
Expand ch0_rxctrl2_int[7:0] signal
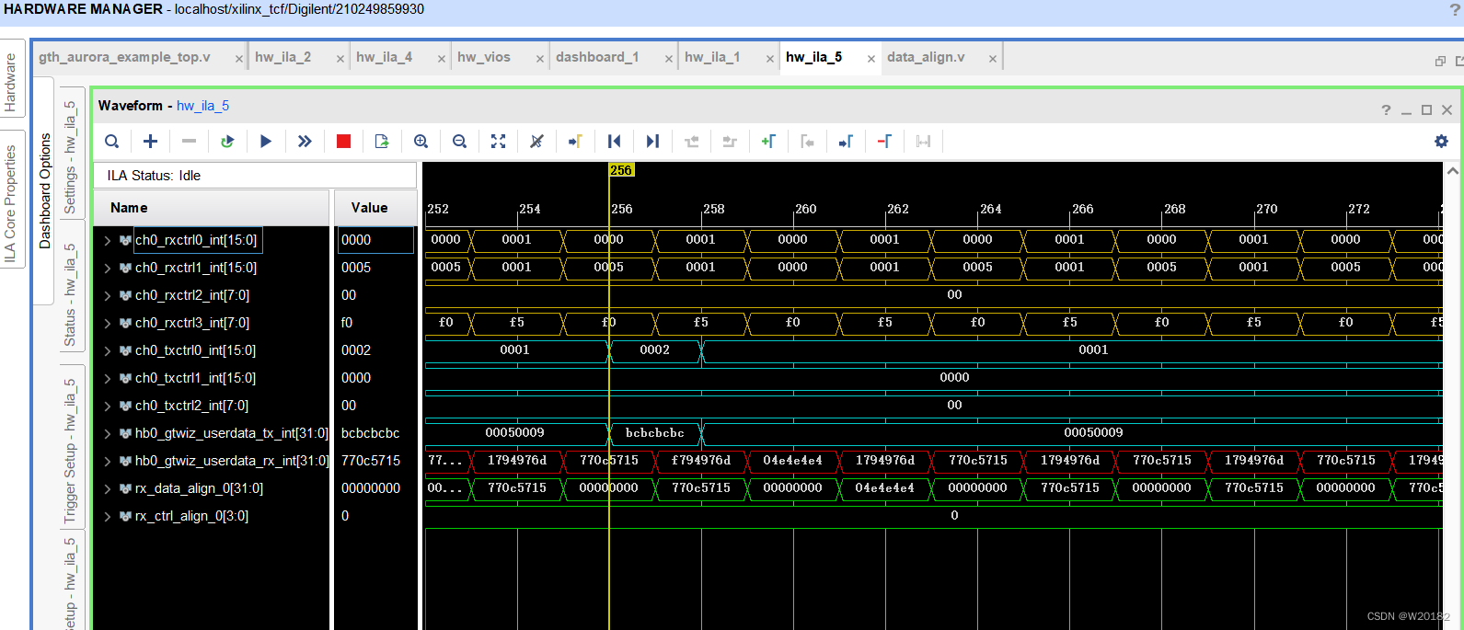tap(108, 295)
